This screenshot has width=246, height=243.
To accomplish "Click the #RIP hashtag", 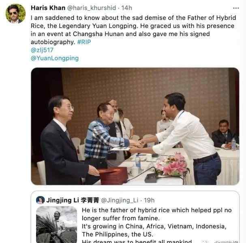I will click(x=84, y=42).
